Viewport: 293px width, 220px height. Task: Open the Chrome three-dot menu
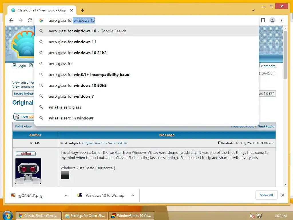282,20
